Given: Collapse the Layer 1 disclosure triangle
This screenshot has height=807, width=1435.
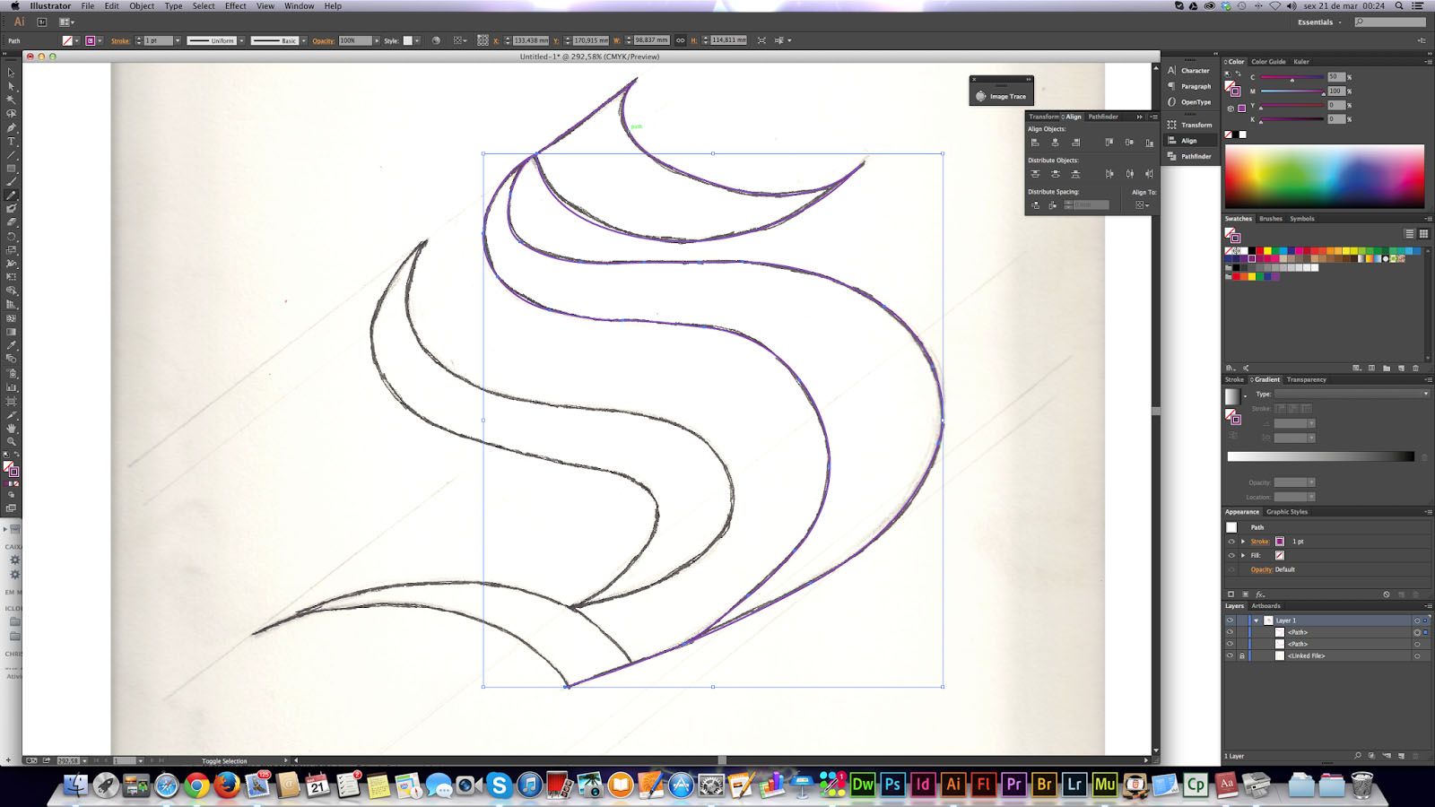Looking at the screenshot, I should tap(1257, 620).
